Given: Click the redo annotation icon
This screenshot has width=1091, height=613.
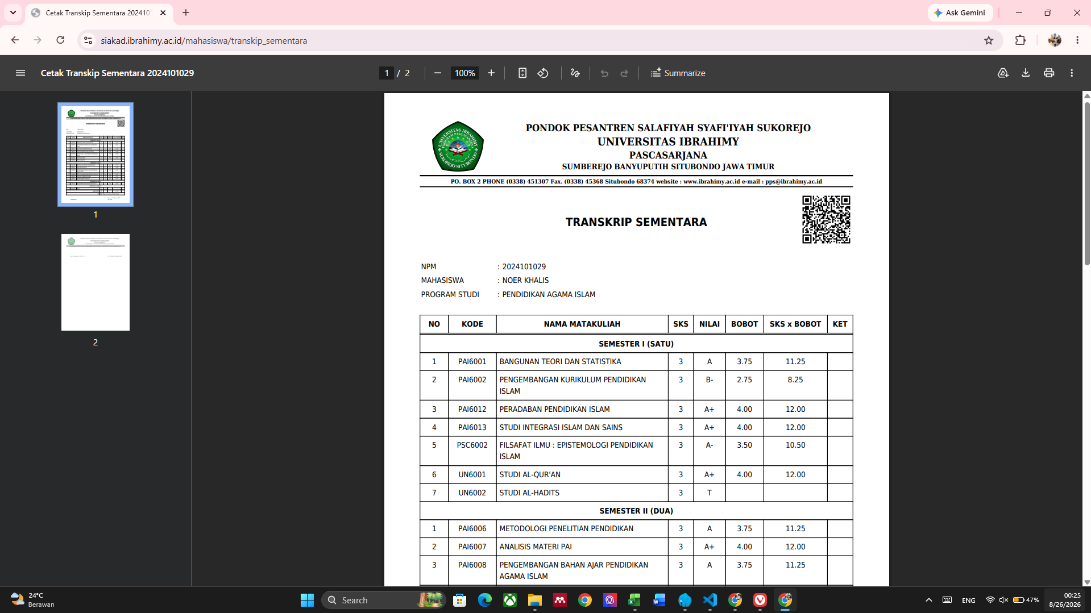Looking at the screenshot, I should click(624, 73).
